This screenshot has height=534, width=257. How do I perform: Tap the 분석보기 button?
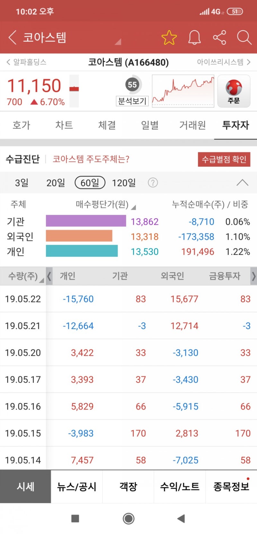(x=132, y=101)
